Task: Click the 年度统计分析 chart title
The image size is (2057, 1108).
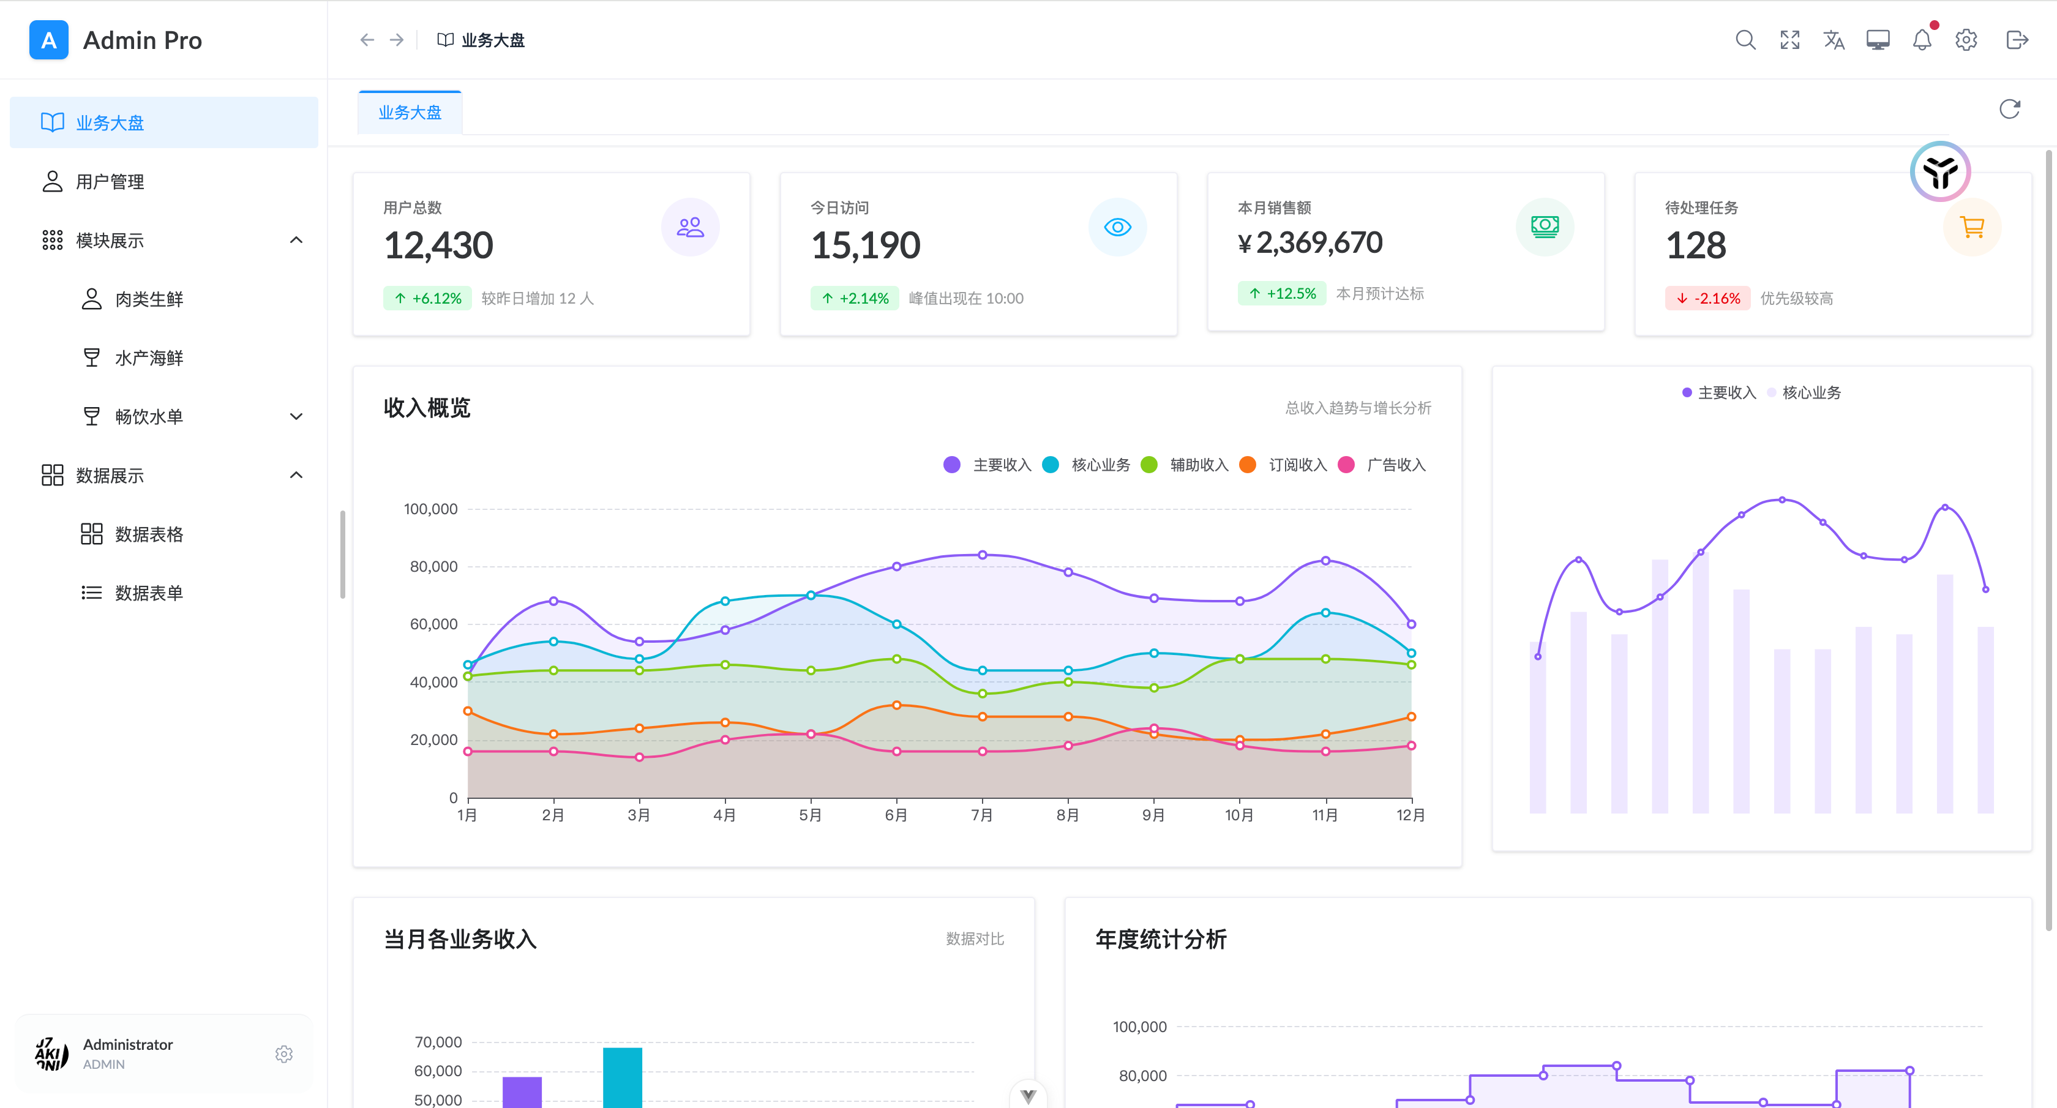Action: pos(1161,939)
